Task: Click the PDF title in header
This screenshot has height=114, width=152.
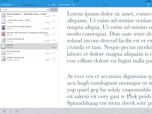Action: (x=105, y=5)
